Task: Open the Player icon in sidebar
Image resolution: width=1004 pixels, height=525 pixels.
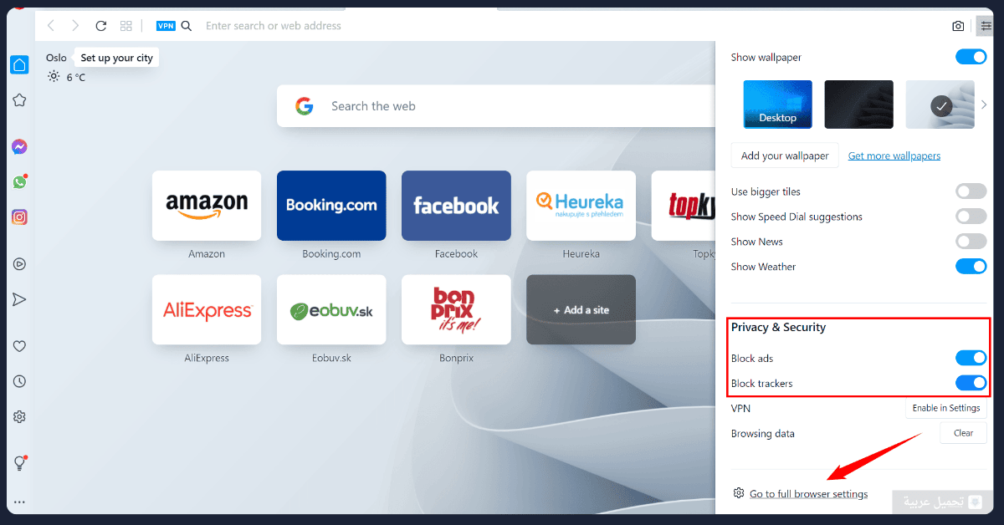Action: [x=19, y=264]
